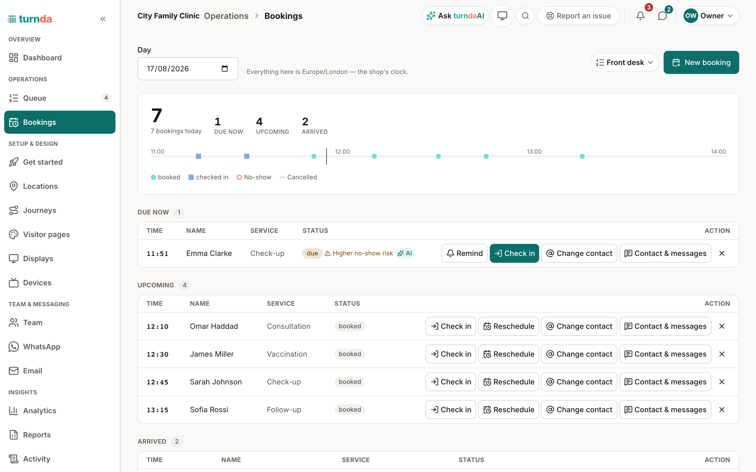The height and width of the screenshot is (472, 756).
Task: Open Displays in sidebar
Action: [60, 259]
